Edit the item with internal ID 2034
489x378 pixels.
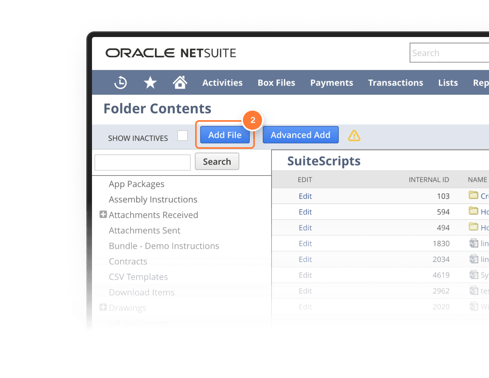click(305, 259)
